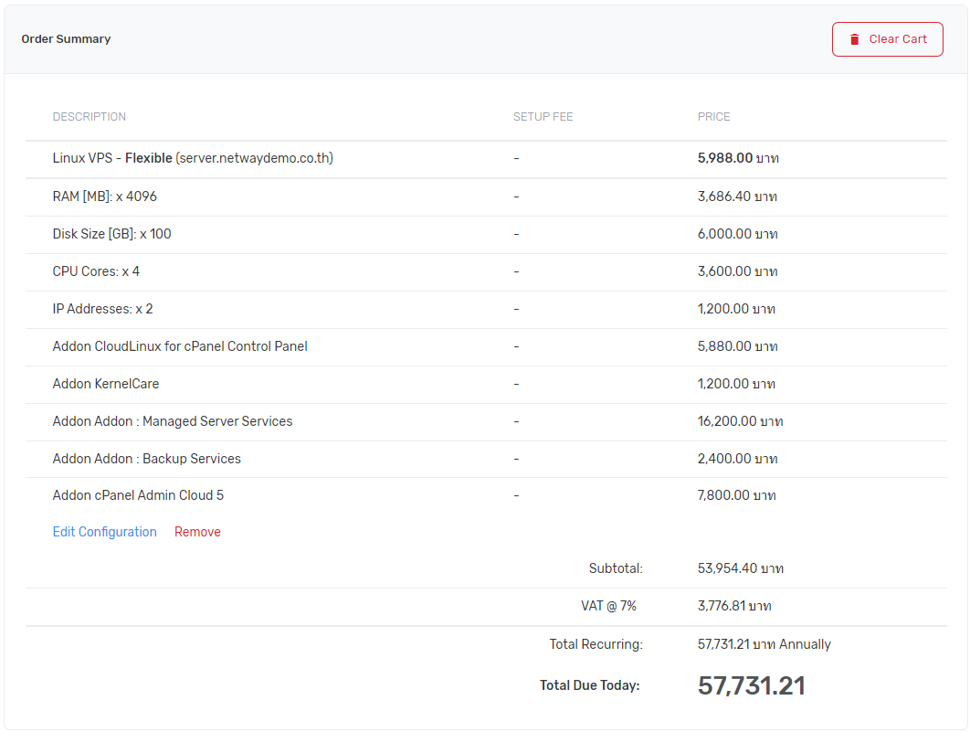Click the PRICE column header
Screen dimensions: 970x732
pyautogui.click(x=713, y=117)
